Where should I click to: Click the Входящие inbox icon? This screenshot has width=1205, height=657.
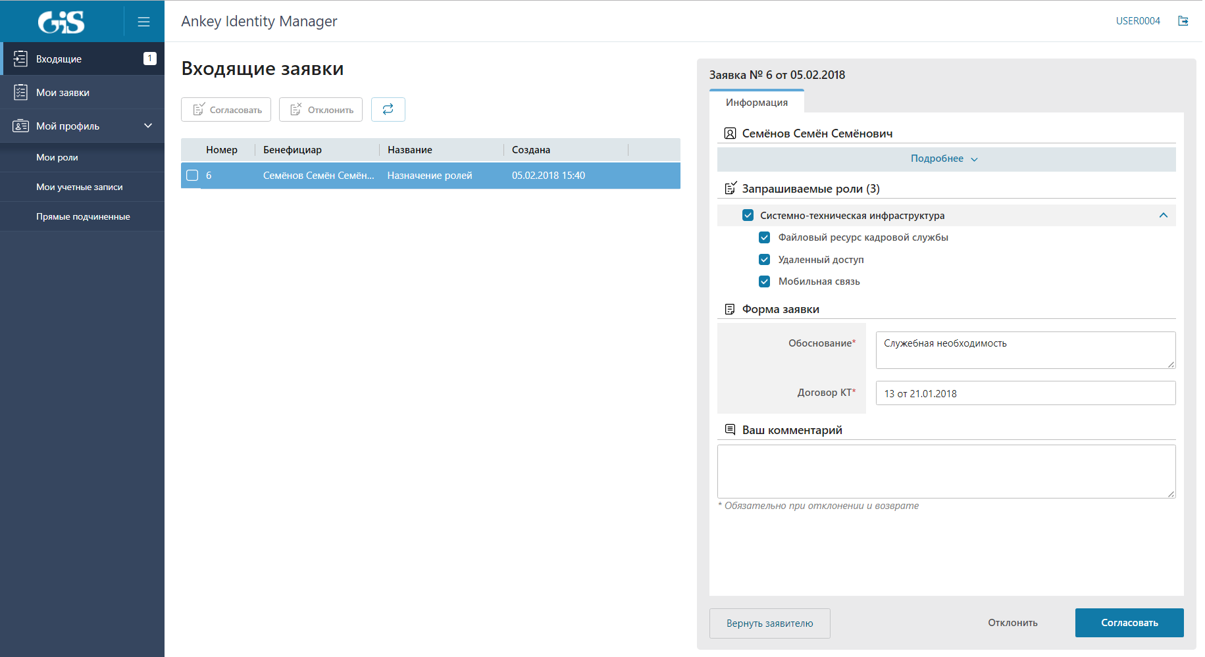point(20,59)
